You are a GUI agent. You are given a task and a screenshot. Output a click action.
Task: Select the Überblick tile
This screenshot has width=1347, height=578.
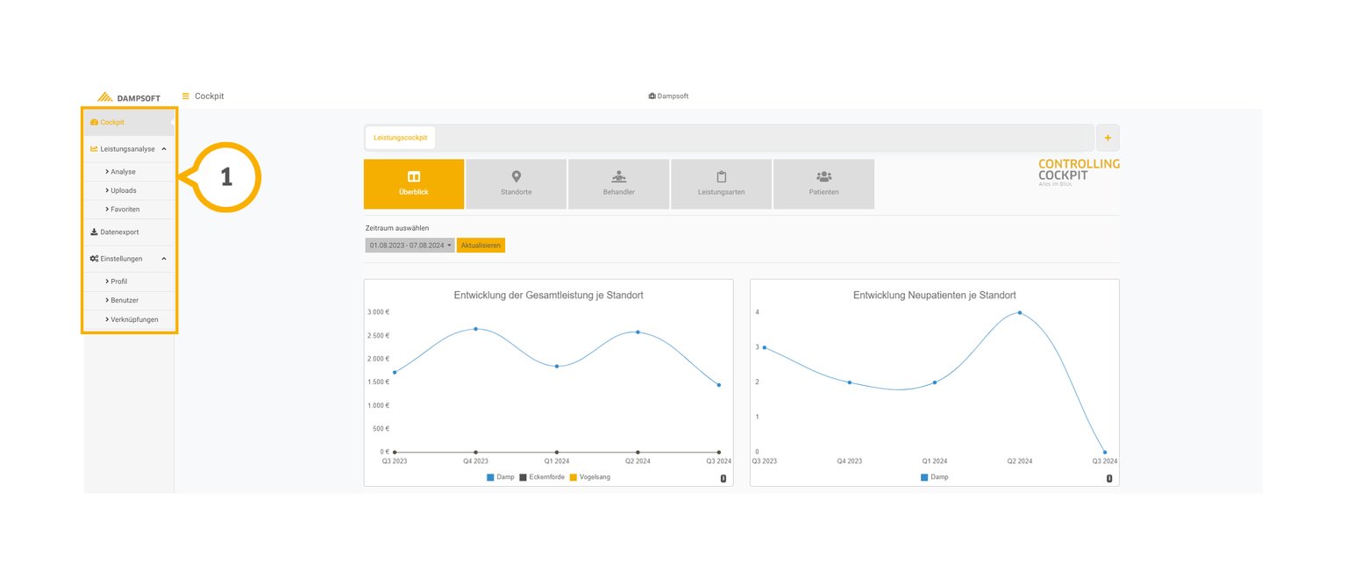pos(414,184)
